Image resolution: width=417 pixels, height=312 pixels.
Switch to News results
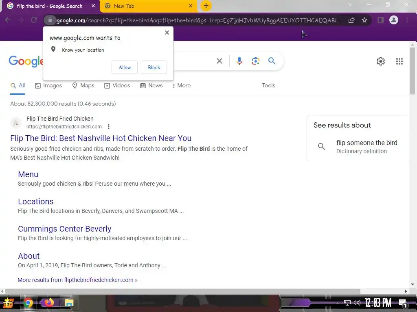[x=151, y=85]
